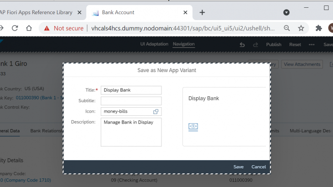Screen dimensions: 333x187
Task: Switch to Navigation mode
Action: coord(184,44)
